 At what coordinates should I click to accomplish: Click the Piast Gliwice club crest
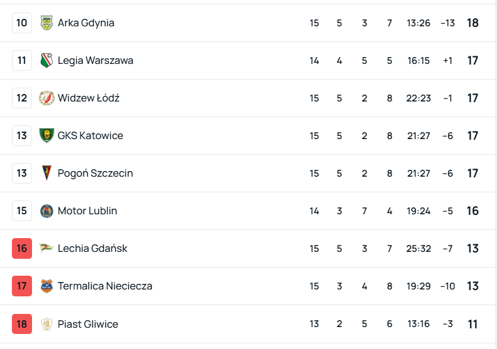pos(46,324)
